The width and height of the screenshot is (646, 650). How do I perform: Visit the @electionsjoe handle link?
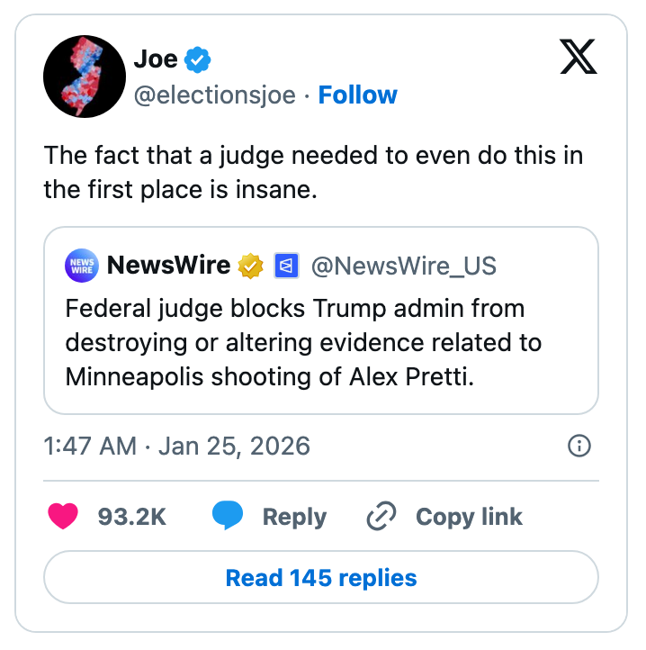pyautogui.click(x=214, y=95)
